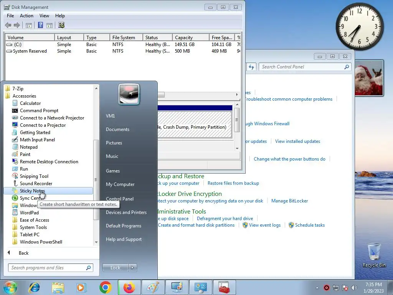This screenshot has width=393, height=295.
Task: Open the blue Help icon in toolbar
Action: (x=40, y=25)
